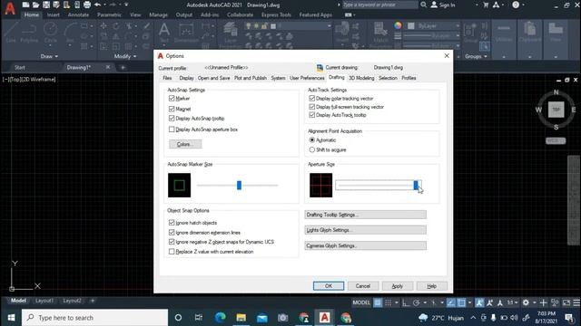Select the Polyline tool in the Draw panel
The image size is (581, 326).
tap(29, 33)
